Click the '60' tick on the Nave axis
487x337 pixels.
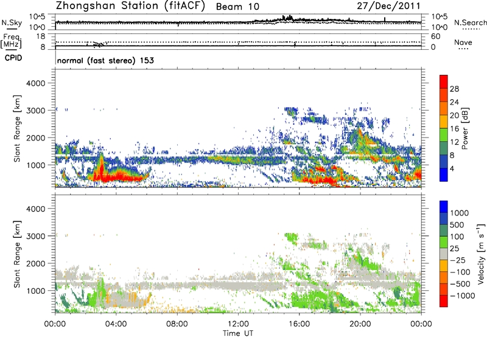coord(435,36)
